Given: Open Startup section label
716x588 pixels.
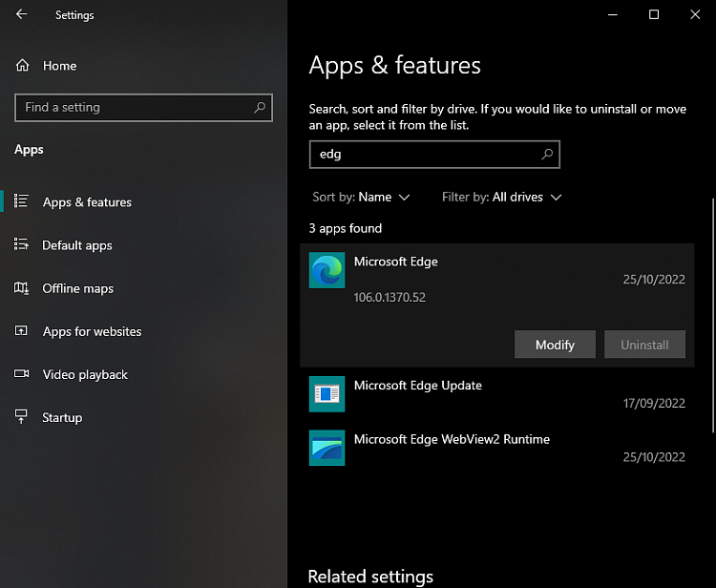Looking at the screenshot, I should point(62,418).
